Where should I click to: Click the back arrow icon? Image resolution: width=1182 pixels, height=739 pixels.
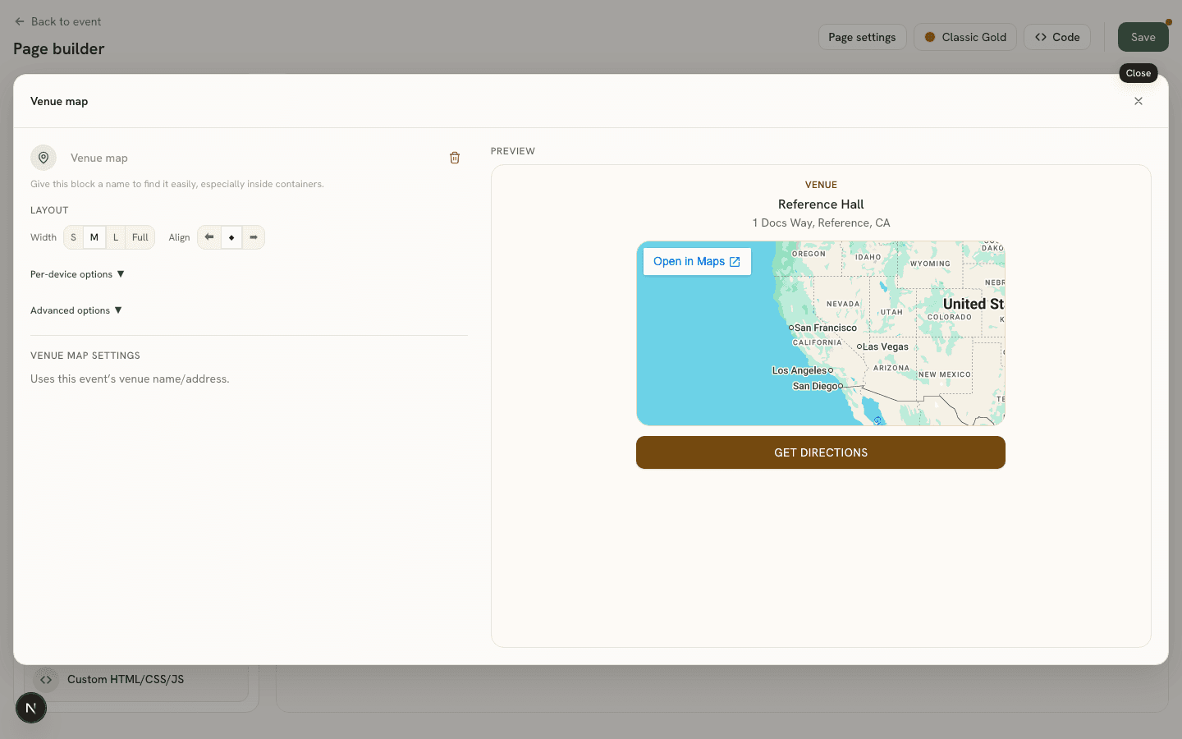[x=20, y=21]
